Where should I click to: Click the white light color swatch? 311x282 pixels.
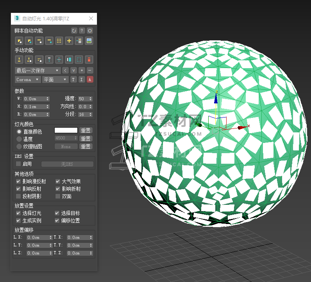pyautogui.click(x=66, y=130)
